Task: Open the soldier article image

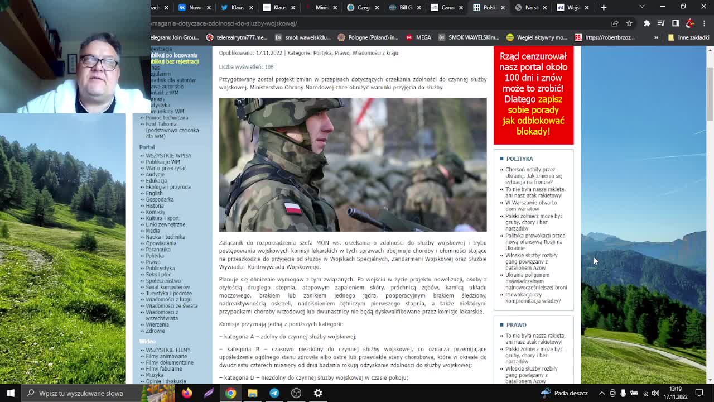Action: [x=353, y=165]
